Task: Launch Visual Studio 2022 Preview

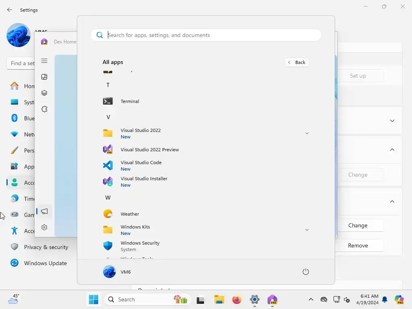Action: (x=206, y=150)
